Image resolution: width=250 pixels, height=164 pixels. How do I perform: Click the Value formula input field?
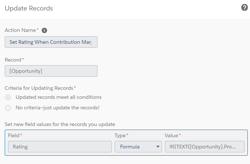[x=205, y=147]
